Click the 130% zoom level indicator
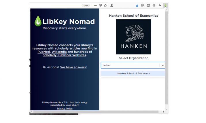This screenshot has width=206, height=123. pos(86,5)
